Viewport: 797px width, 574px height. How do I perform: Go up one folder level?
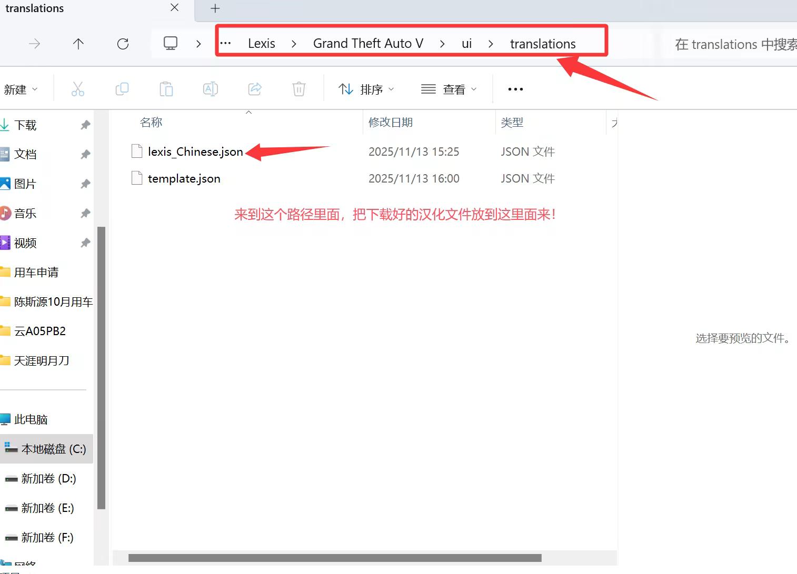point(78,44)
